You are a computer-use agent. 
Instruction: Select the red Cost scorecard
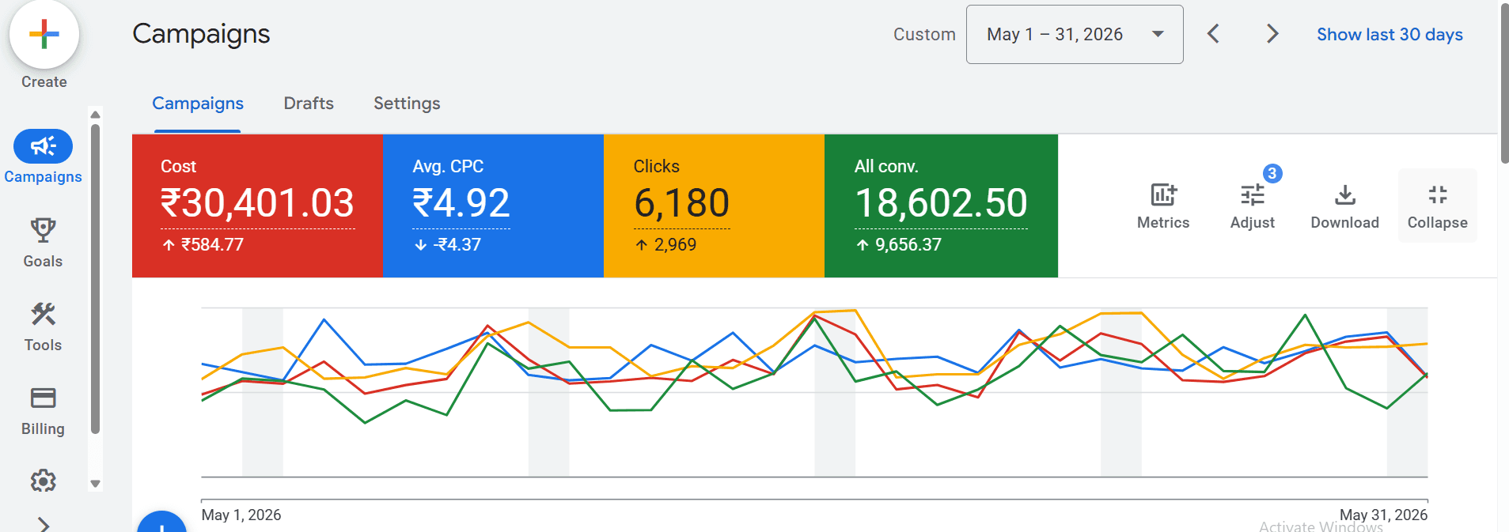(x=257, y=206)
